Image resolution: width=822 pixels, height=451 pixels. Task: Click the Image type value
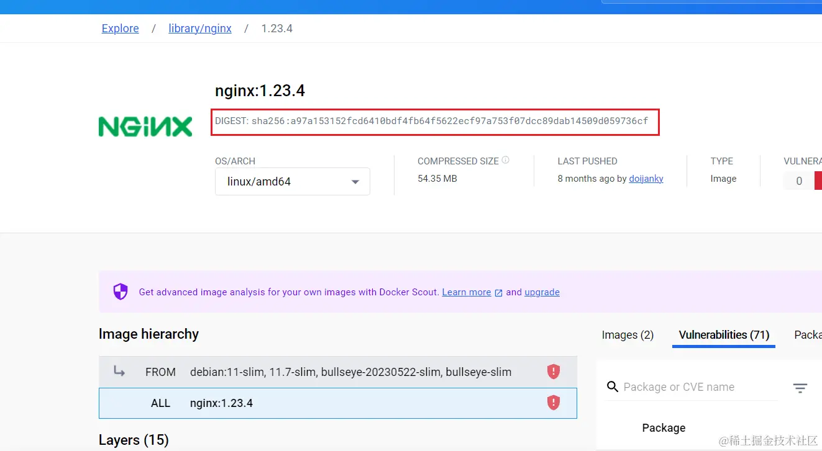click(723, 179)
